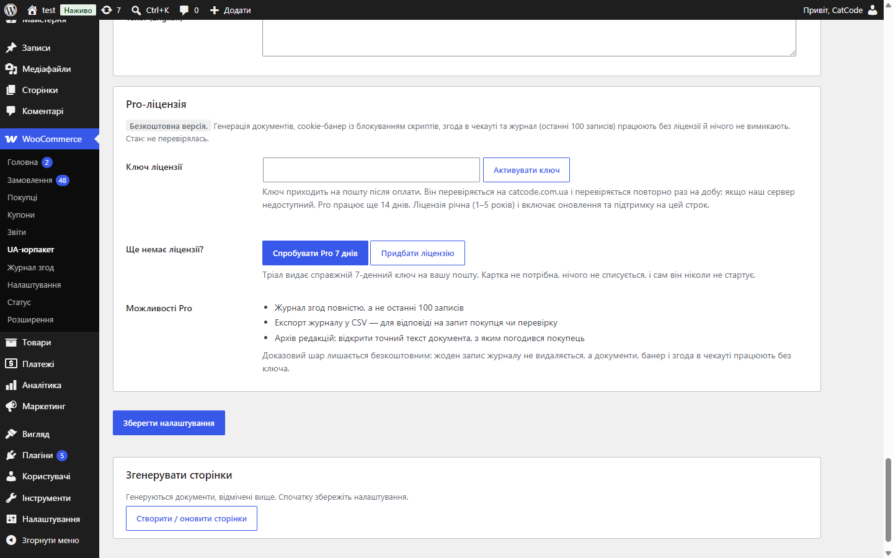
Task: Start trial with Спробувати Pro 7 днів
Action: (x=315, y=253)
